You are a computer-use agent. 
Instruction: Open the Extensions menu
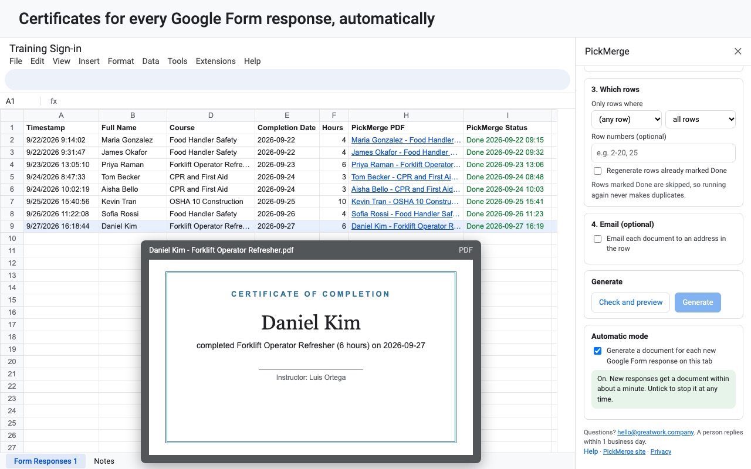click(216, 61)
